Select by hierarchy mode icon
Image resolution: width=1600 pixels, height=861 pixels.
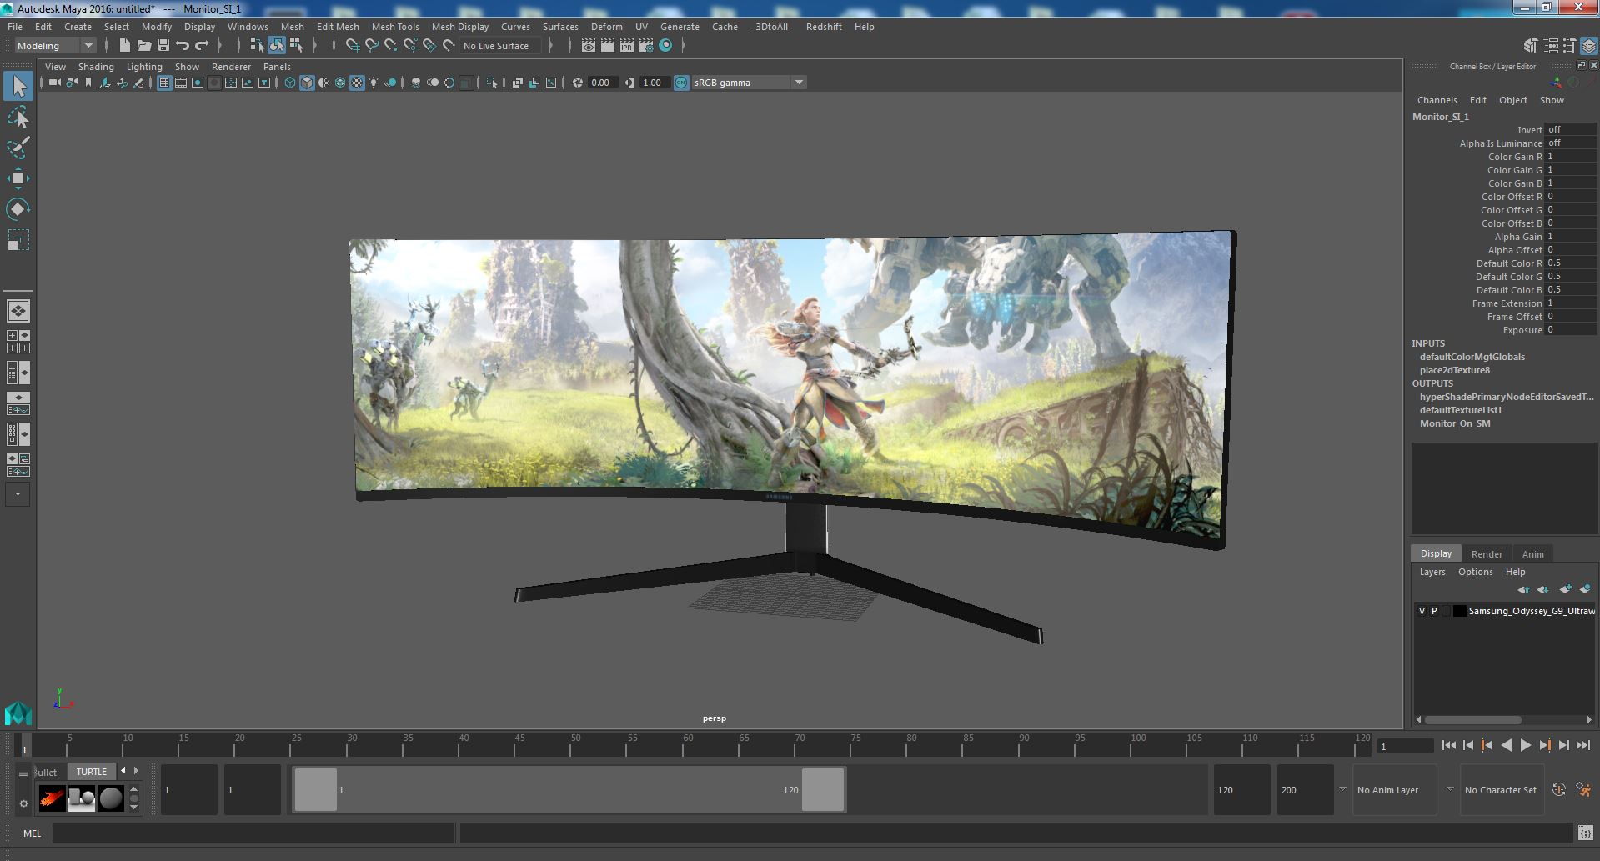pos(257,46)
